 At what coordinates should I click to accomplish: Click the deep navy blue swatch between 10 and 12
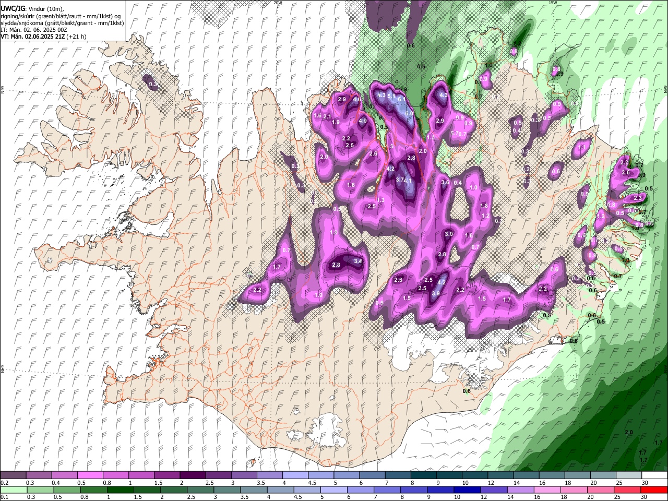pos(467,490)
